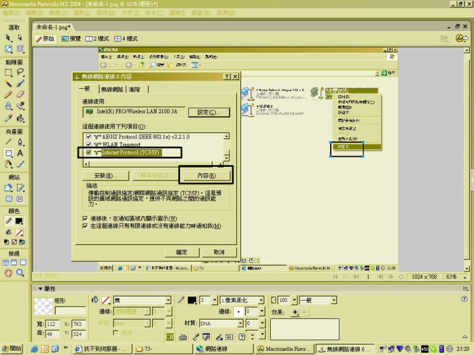Toggle WLAN Transport checkbox
The image size is (474, 355).
coord(88,144)
